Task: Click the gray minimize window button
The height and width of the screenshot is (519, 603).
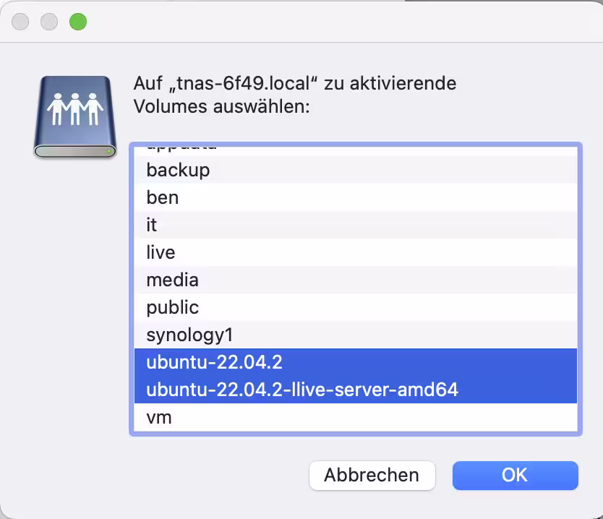Action: pyautogui.click(x=49, y=22)
